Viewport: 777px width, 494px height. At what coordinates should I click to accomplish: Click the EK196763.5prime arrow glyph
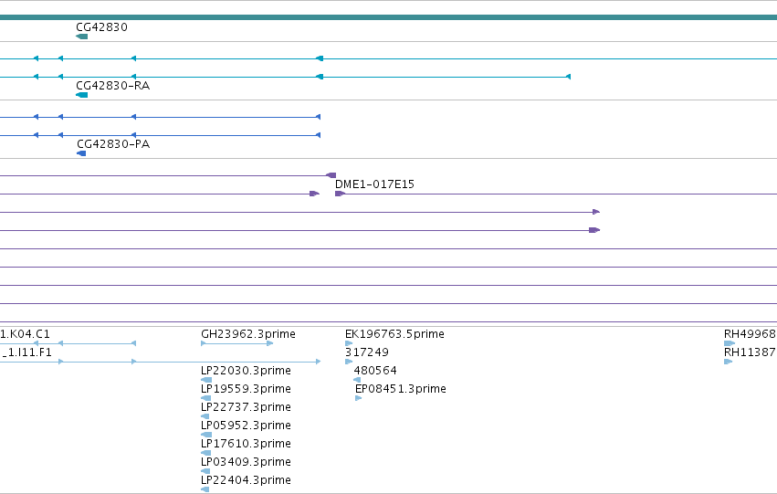click(x=349, y=343)
